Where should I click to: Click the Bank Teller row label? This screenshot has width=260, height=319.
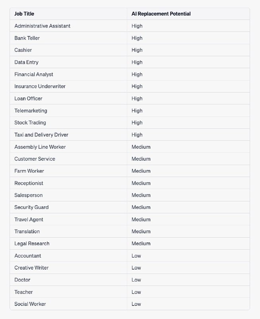pos(27,38)
